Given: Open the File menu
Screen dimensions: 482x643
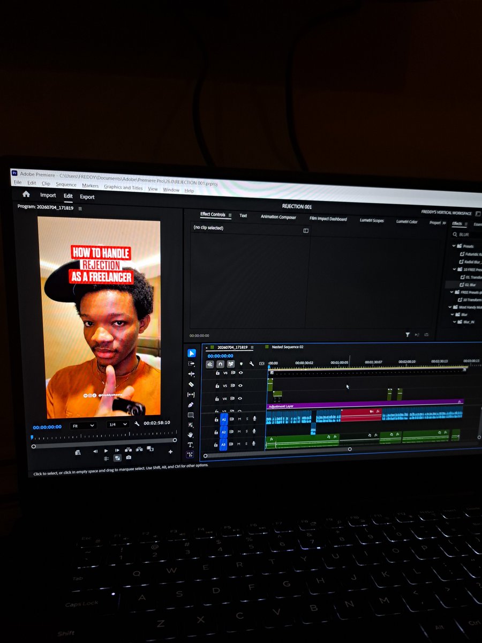Looking at the screenshot, I should [17, 183].
